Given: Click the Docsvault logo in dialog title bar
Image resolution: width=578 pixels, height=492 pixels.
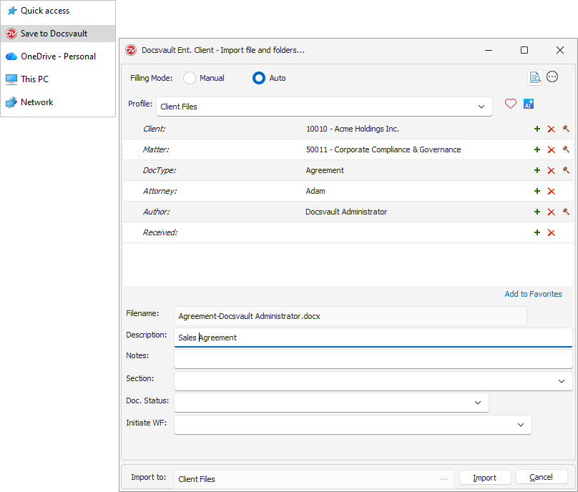Looking at the screenshot, I should pyautogui.click(x=131, y=50).
